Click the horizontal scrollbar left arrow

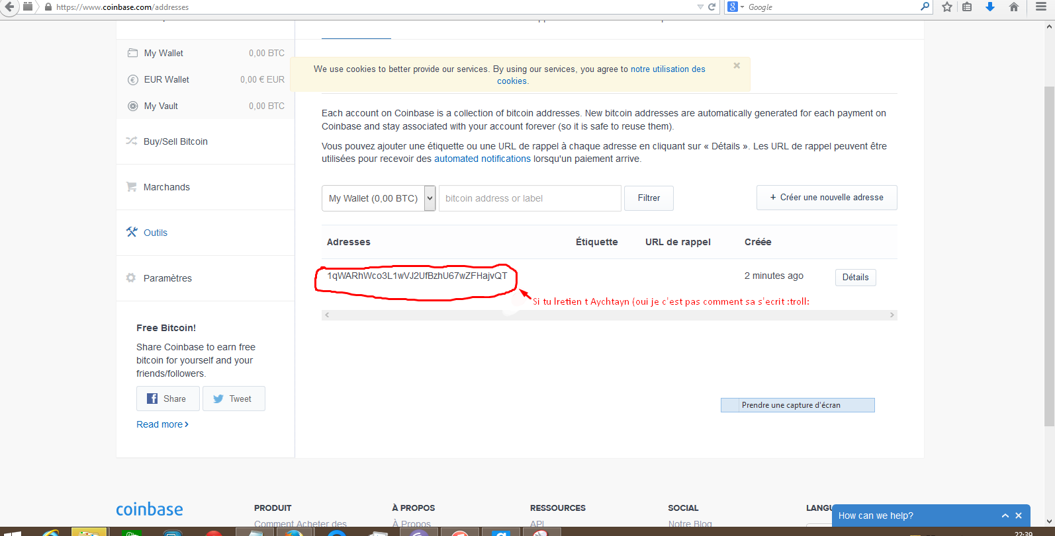tap(327, 315)
